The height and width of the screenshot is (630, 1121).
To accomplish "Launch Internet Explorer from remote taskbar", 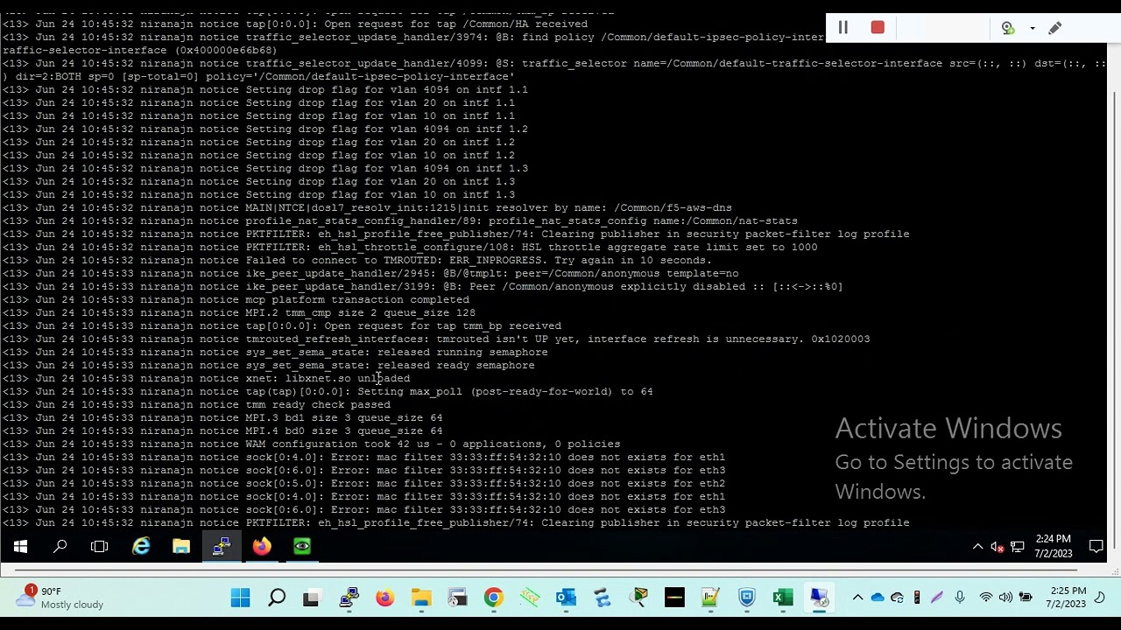I will (x=141, y=547).
